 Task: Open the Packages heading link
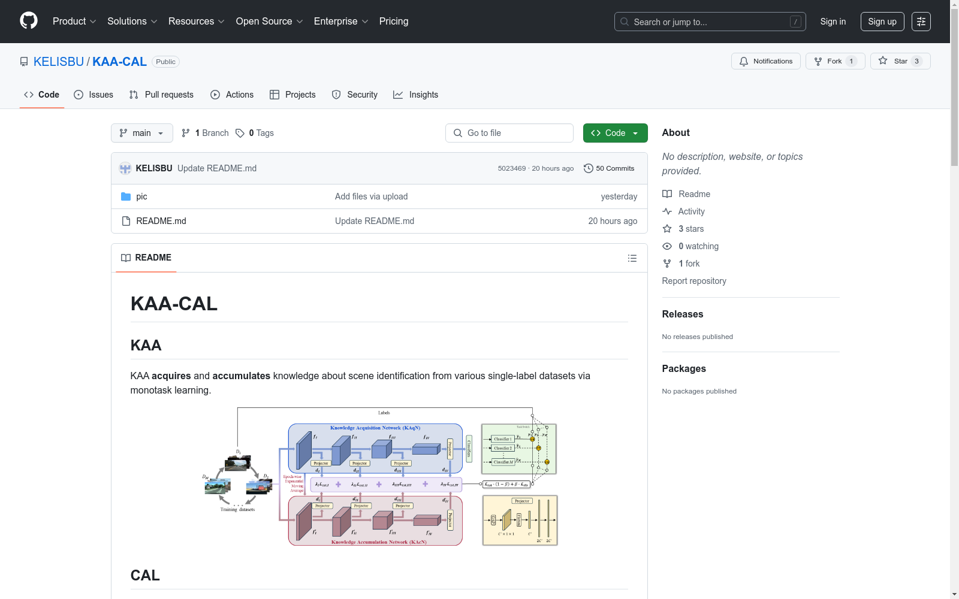click(684, 368)
